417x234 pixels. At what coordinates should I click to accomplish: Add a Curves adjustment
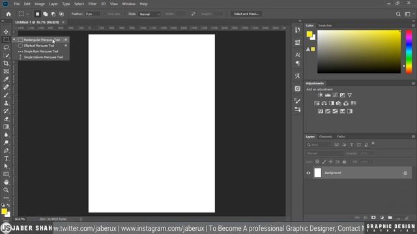(335, 95)
